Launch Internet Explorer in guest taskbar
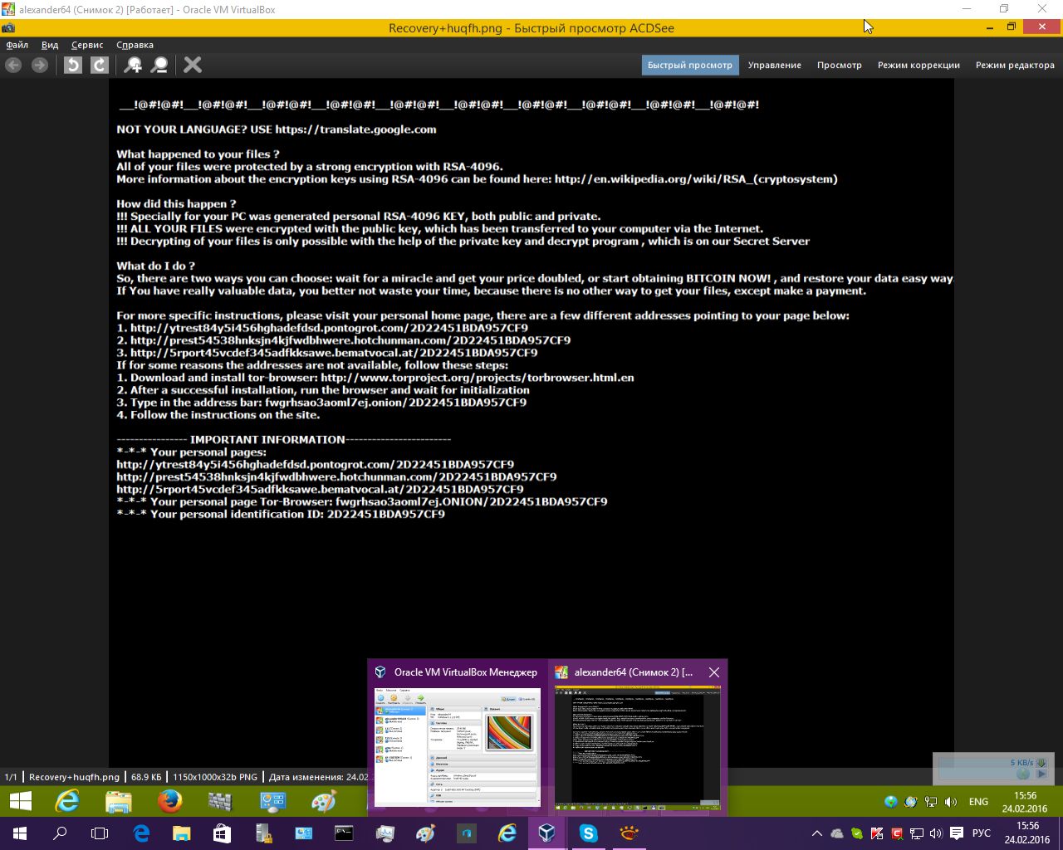 [x=67, y=801]
